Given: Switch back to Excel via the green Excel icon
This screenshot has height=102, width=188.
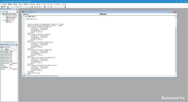Looking at the screenshot, I should click(x=2, y=7).
